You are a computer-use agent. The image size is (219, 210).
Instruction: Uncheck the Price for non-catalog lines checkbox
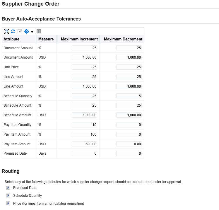8,204
